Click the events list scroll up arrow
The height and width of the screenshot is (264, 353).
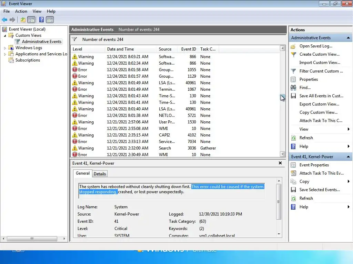(283, 48)
